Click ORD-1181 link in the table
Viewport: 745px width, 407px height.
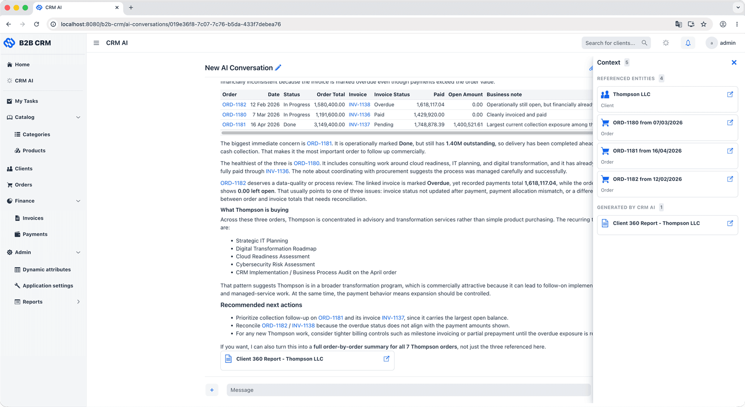[x=234, y=125]
